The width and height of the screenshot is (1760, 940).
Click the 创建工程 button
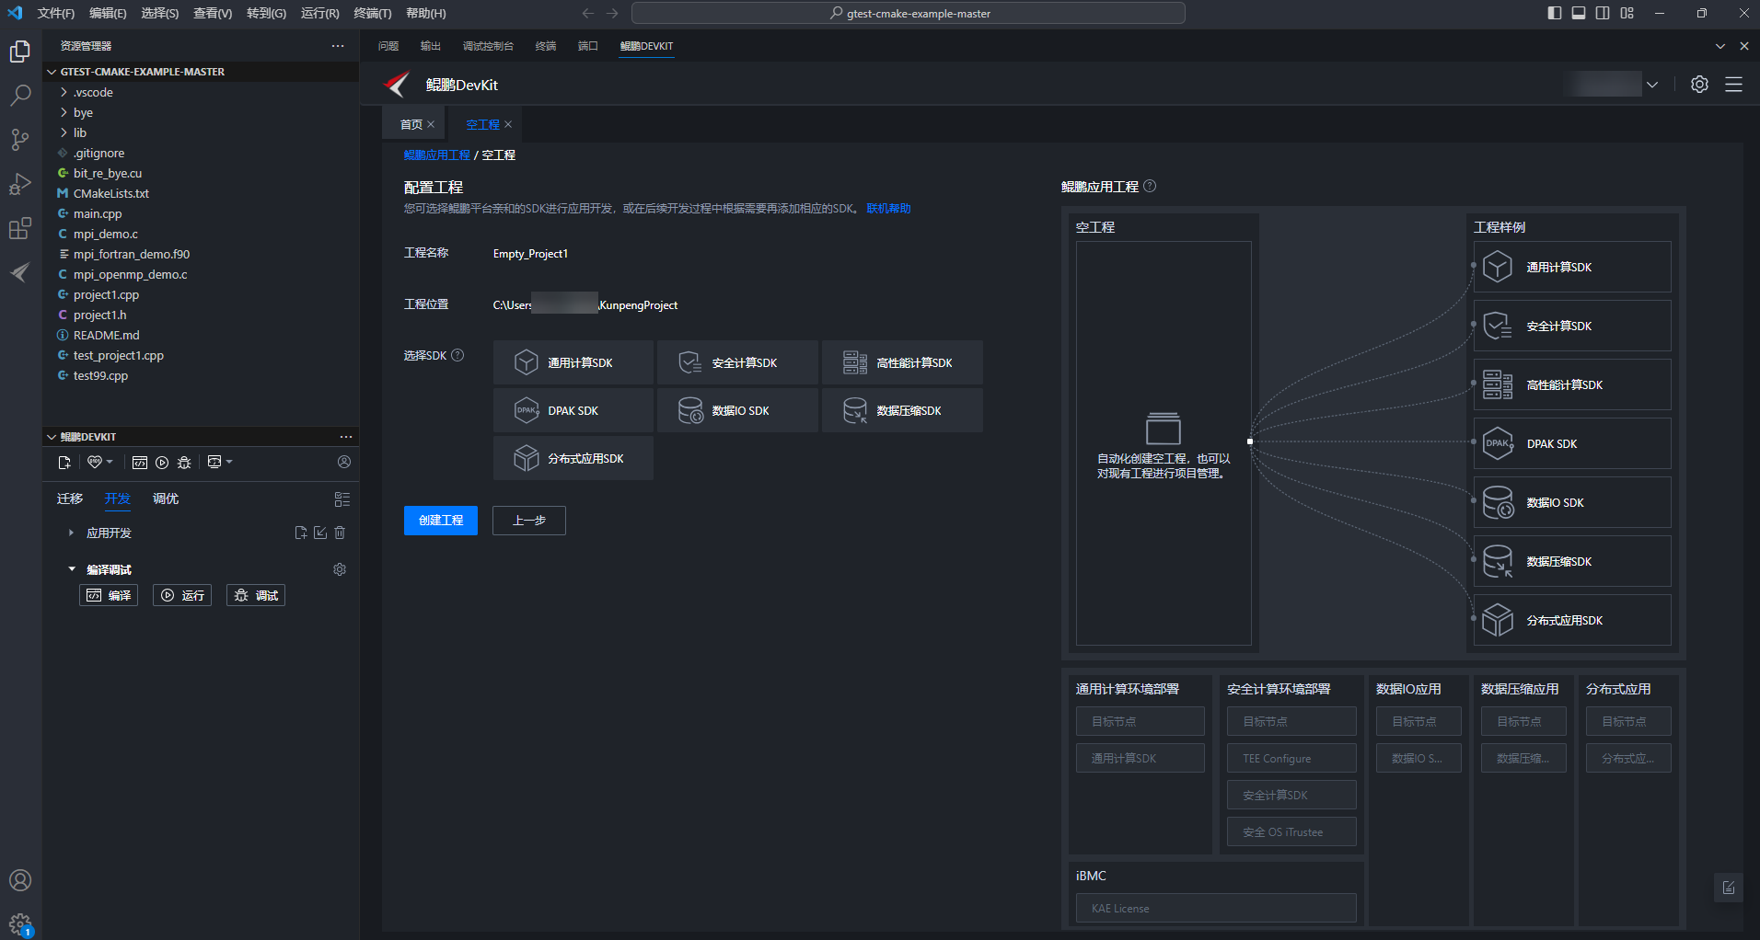pyautogui.click(x=441, y=521)
